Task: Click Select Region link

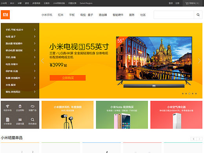Action: click(x=86, y=3)
